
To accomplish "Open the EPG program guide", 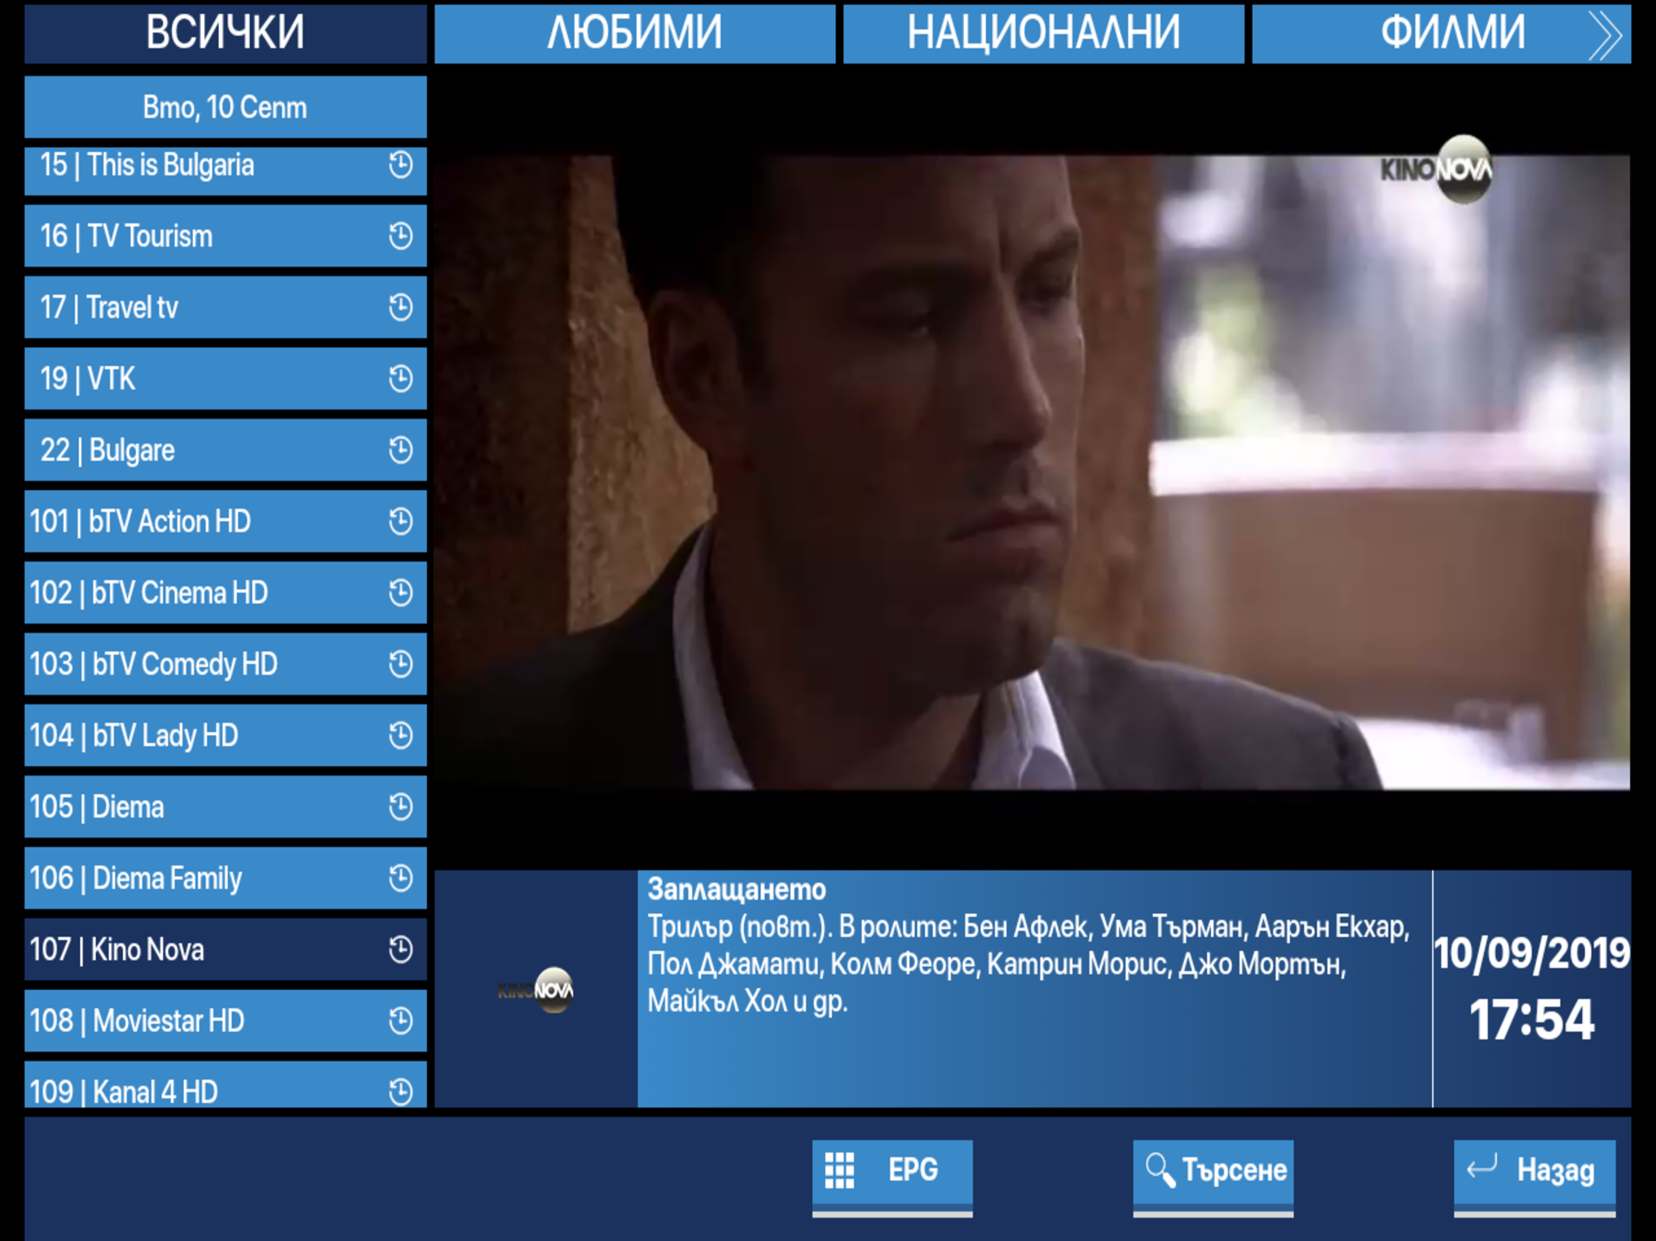I will pos(892,1171).
